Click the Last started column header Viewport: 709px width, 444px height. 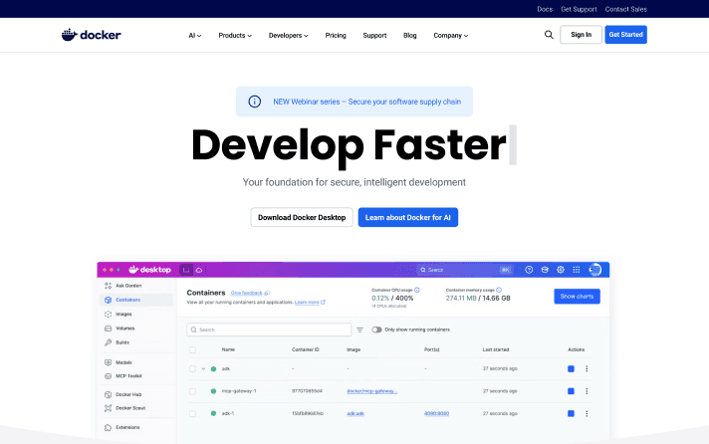(x=496, y=349)
